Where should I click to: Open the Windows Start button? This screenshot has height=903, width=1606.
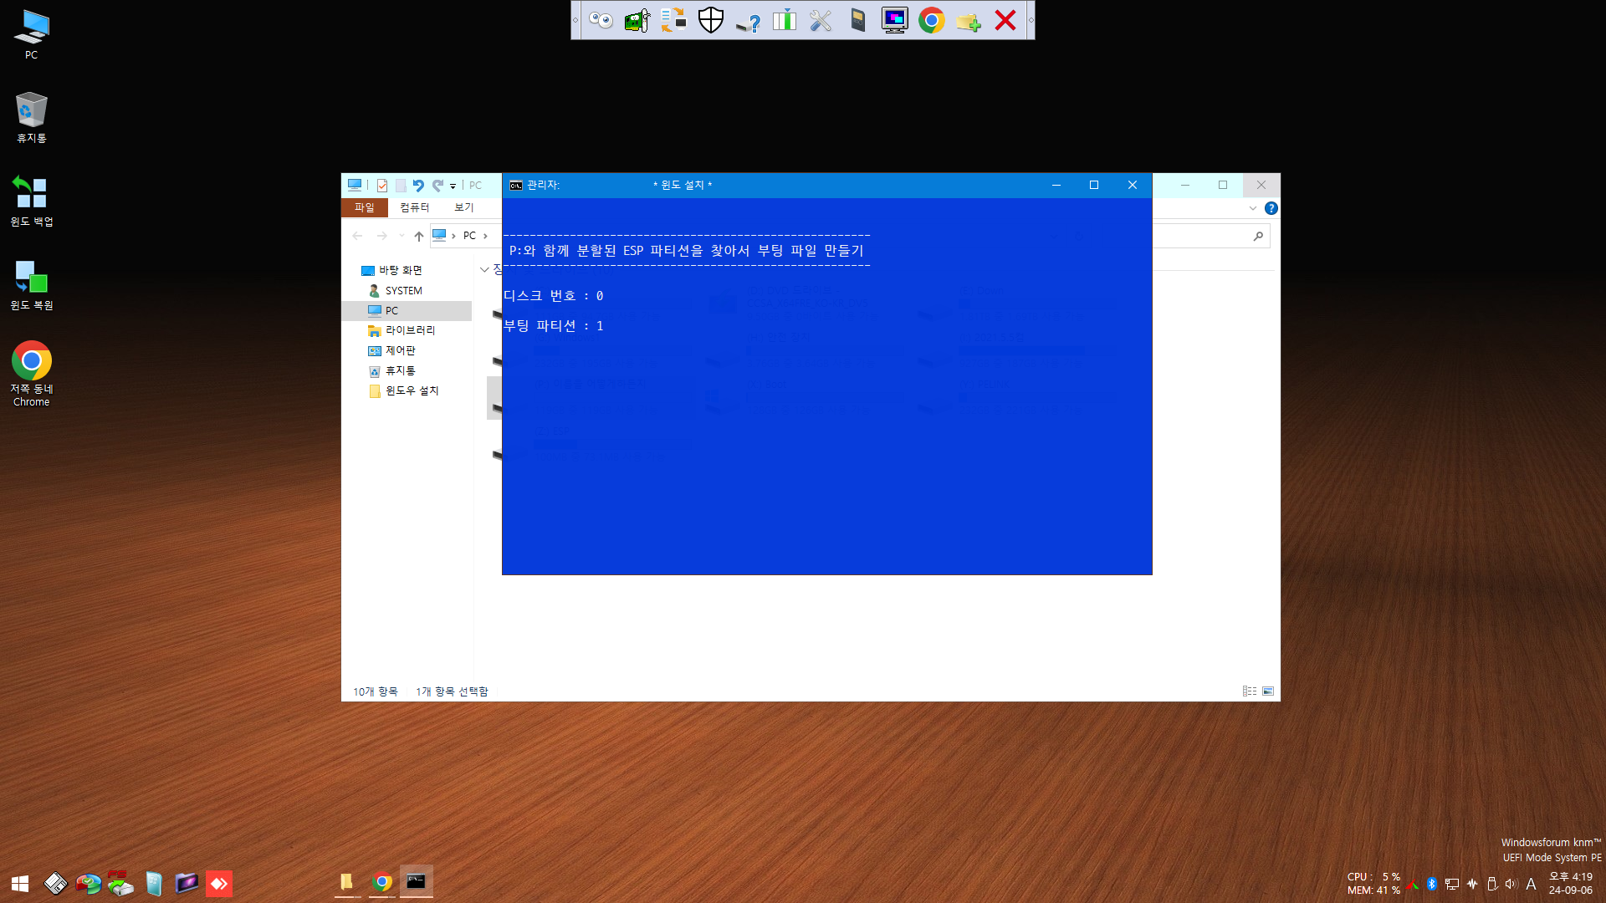click(x=20, y=884)
